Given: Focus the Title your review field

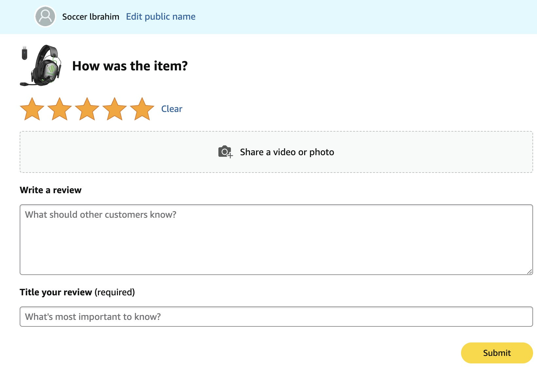Looking at the screenshot, I should click(x=276, y=317).
